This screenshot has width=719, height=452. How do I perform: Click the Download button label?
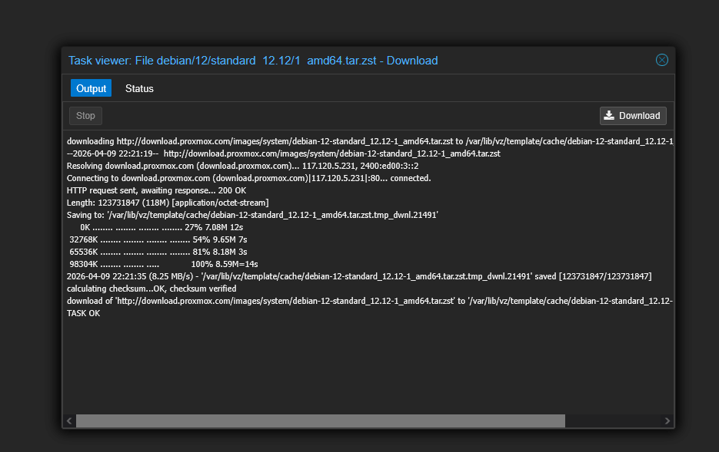pyautogui.click(x=639, y=116)
